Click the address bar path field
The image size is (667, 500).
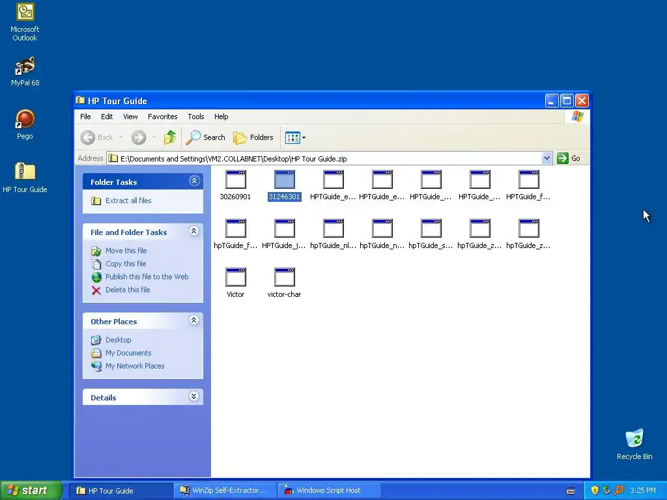pyautogui.click(x=324, y=159)
